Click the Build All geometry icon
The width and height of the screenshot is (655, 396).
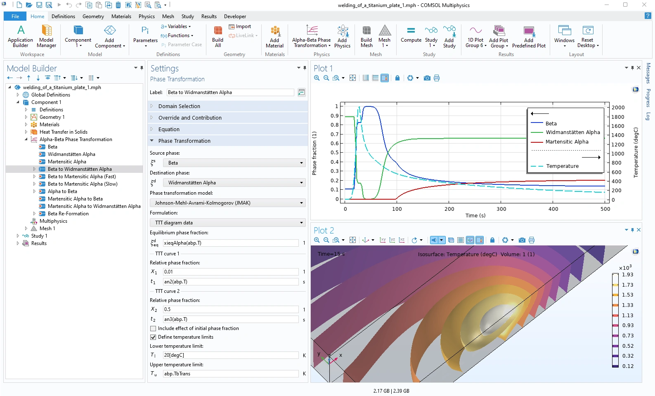pyautogui.click(x=218, y=31)
